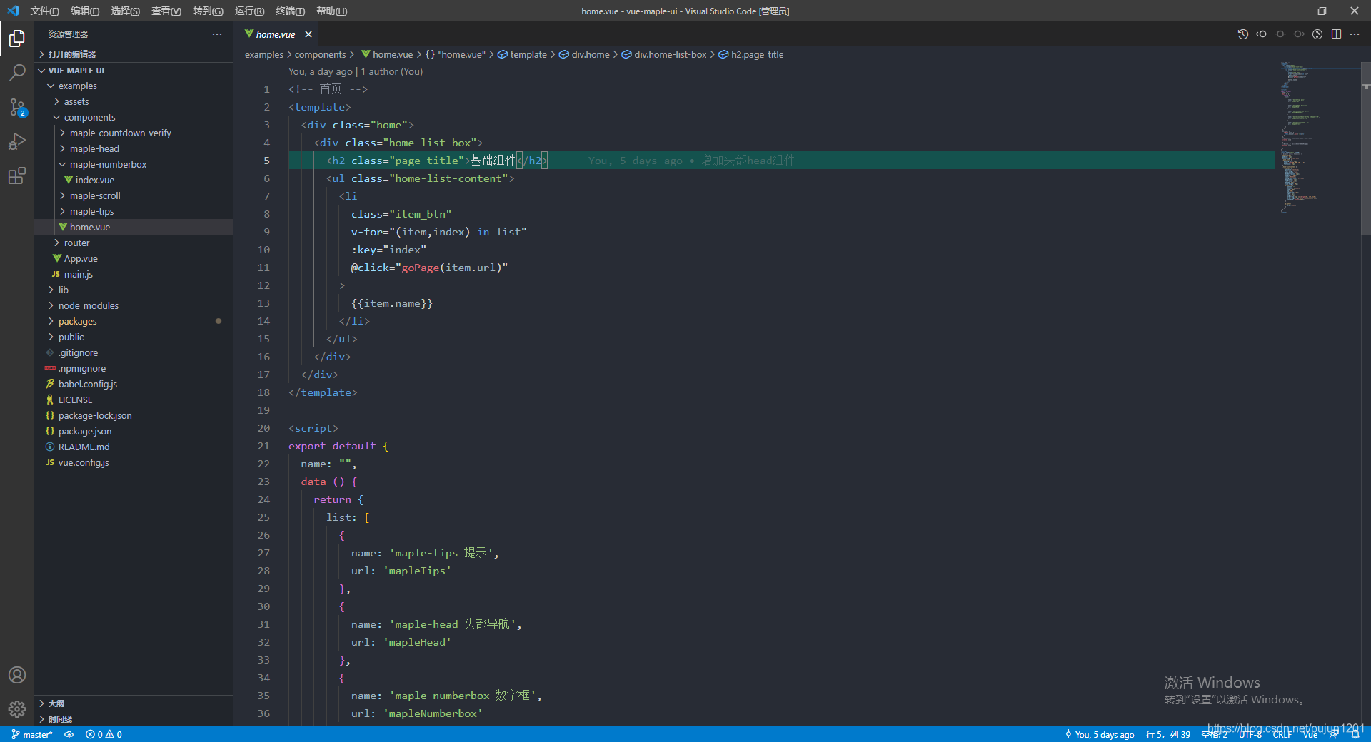Click div.home-list-box breadcrumb segment
The width and height of the screenshot is (1371, 742).
[x=663, y=54]
